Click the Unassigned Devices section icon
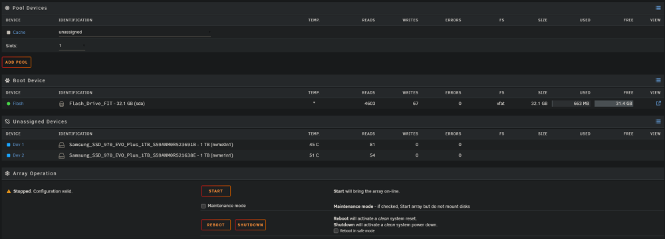The height and width of the screenshot is (239, 665). pyautogui.click(x=7, y=121)
